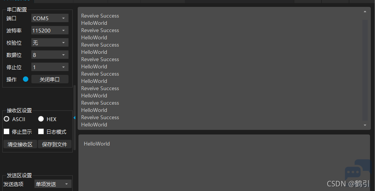The width and height of the screenshot is (375, 191).
Task: Expand the 发送选项 单项发送 dropdown
Action: (53, 184)
